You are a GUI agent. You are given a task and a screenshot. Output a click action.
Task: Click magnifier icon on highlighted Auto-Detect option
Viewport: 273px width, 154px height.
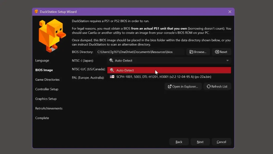click(x=112, y=70)
